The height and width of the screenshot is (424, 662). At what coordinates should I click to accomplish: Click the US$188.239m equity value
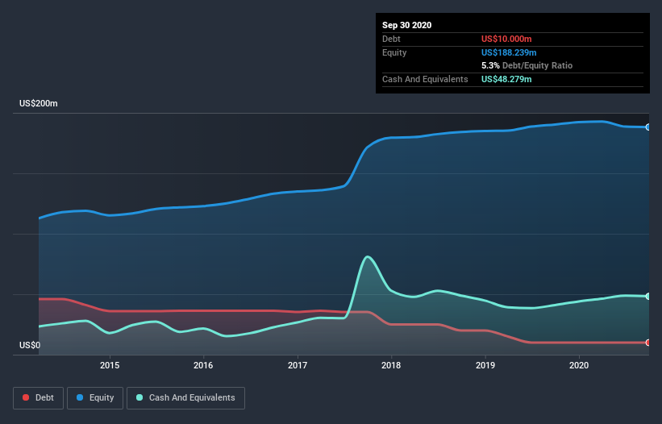(509, 52)
